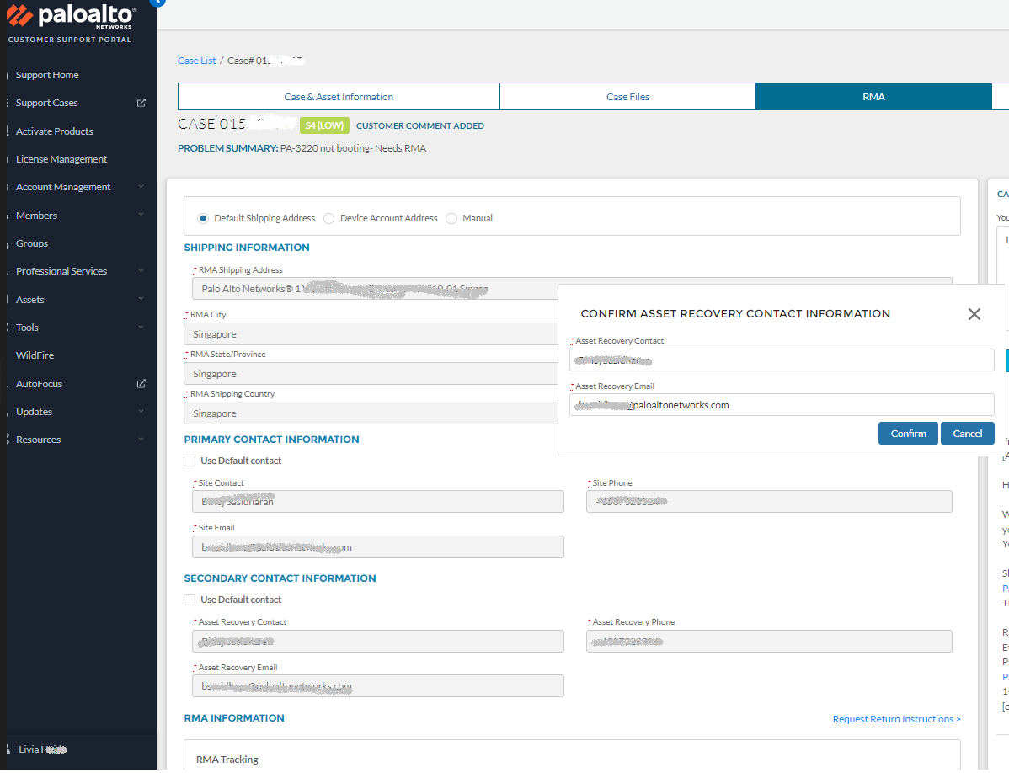Click the Asset Recovery Phone field
This screenshot has height=773, width=1009.
769,642
